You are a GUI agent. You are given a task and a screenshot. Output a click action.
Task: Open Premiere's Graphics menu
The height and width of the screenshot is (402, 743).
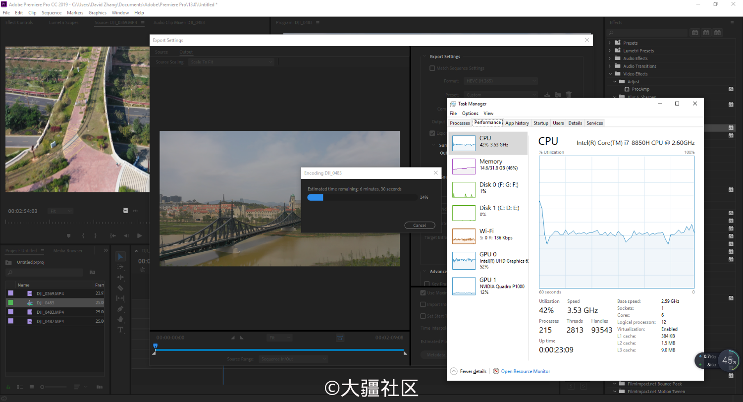pos(98,12)
